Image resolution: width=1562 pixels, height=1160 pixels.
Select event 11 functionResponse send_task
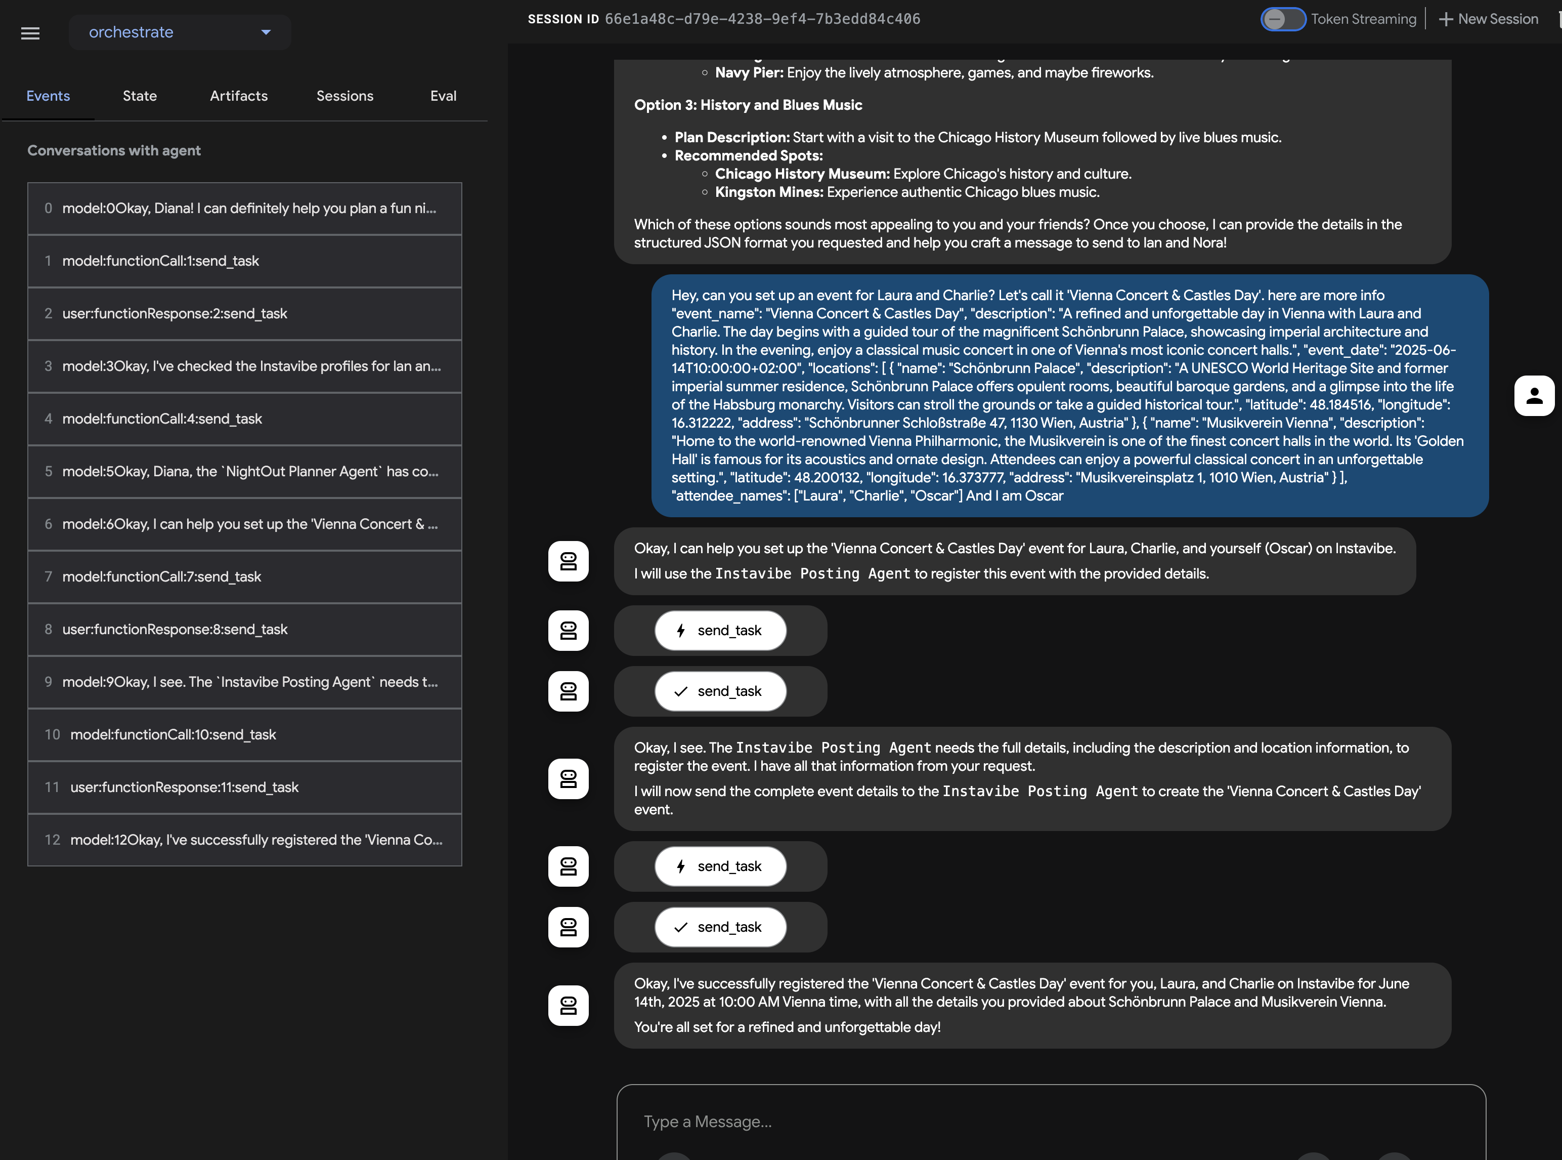(244, 787)
